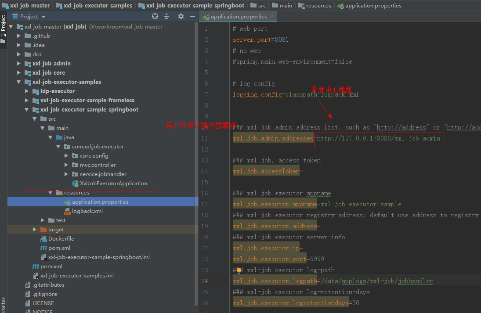This screenshot has width=481, height=313.
Task: Click line number 24 in gutter
Action: coord(204,281)
